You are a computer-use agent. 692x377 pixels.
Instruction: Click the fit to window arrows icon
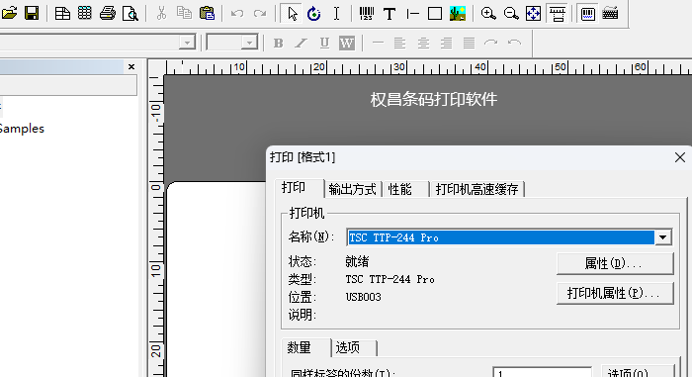point(533,14)
